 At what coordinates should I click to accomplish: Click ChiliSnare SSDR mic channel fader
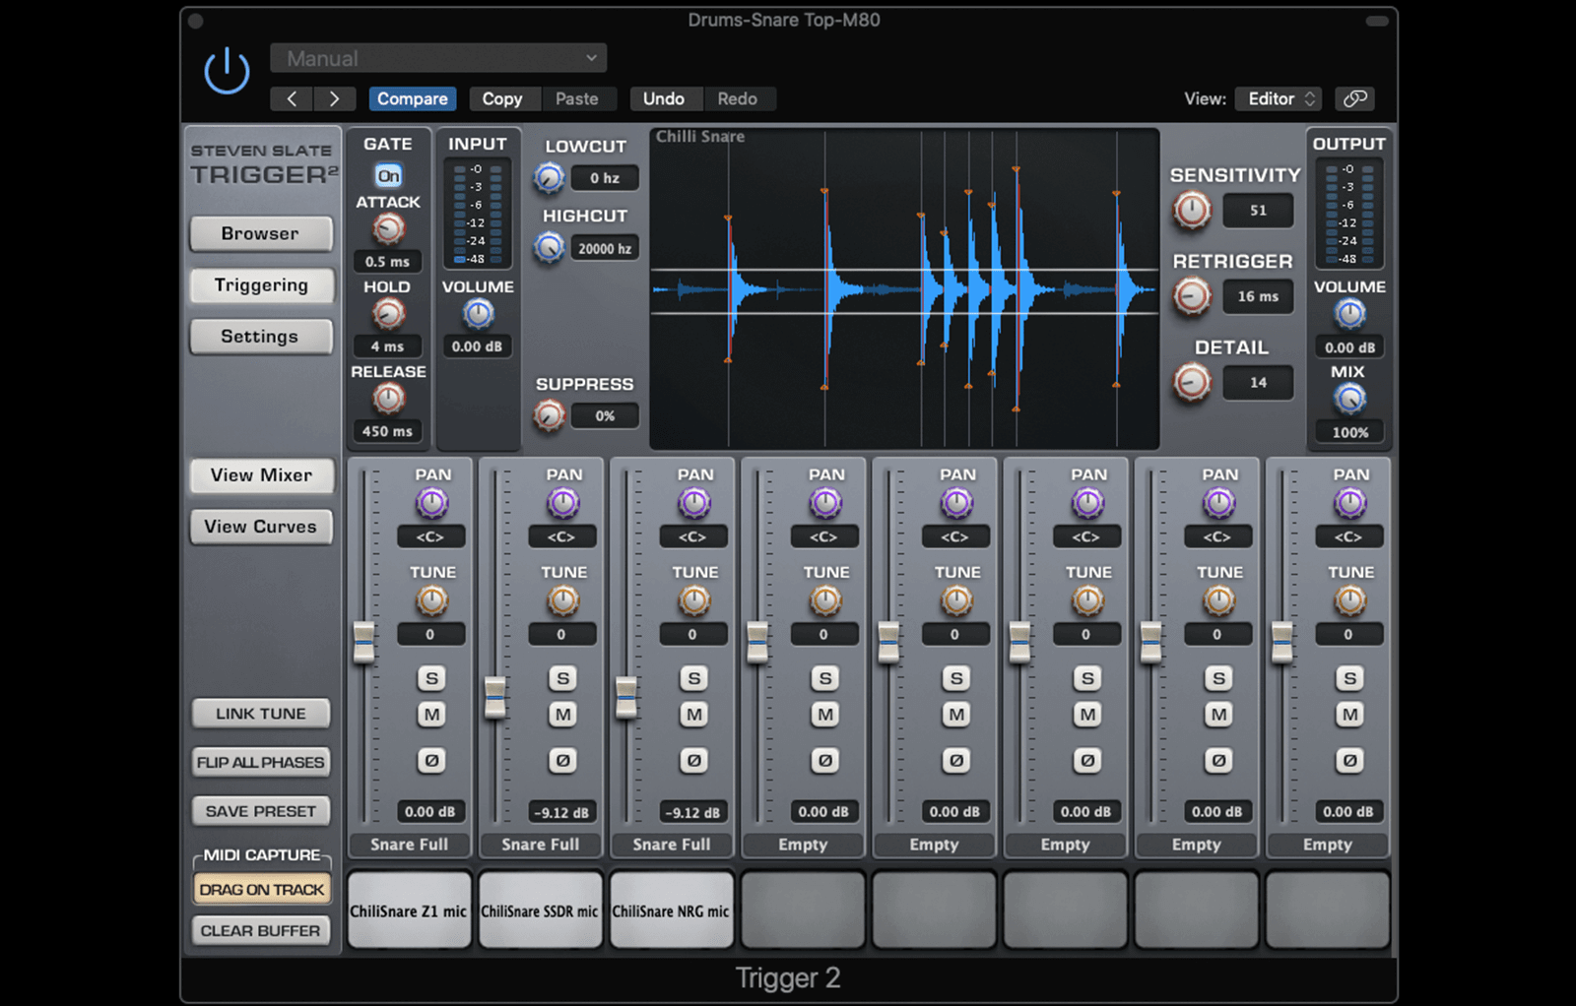495,697
